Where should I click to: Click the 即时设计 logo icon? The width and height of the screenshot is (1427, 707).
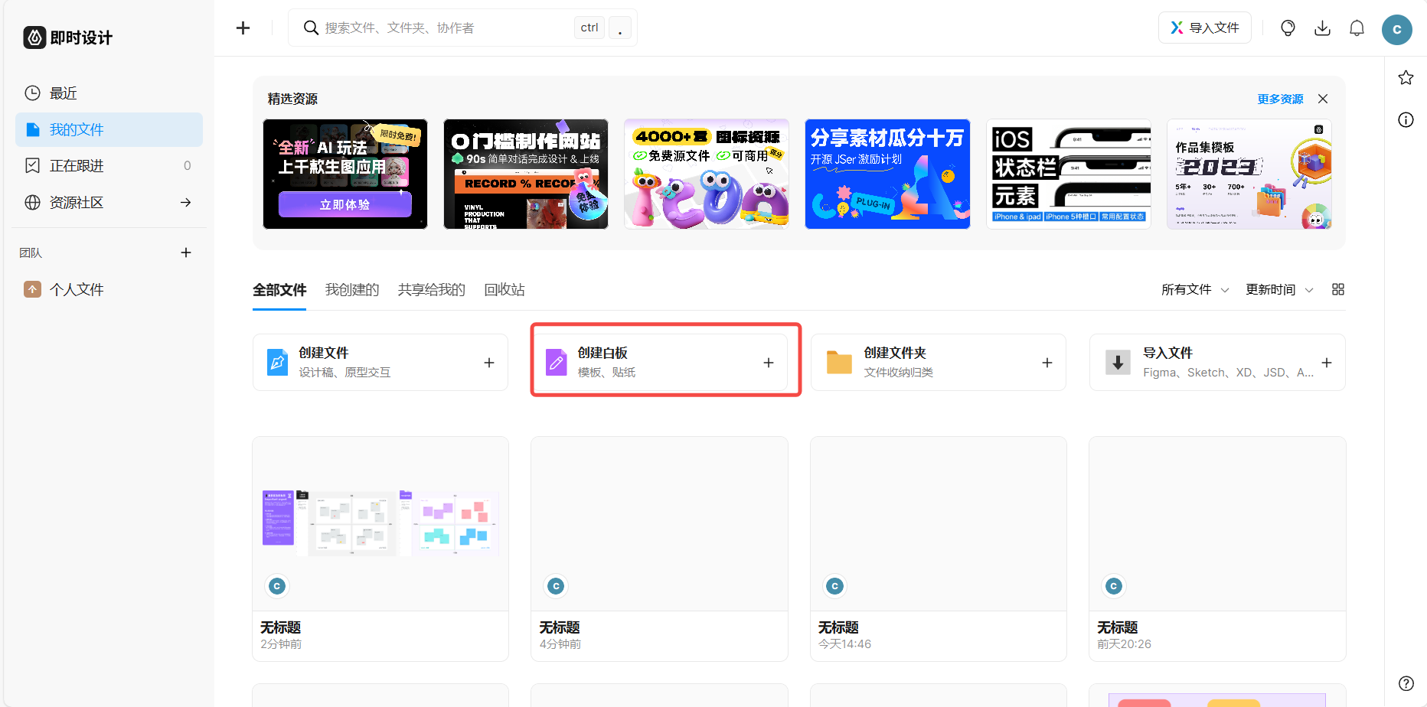(34, 37)
